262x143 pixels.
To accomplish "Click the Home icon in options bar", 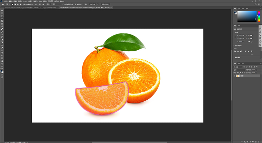I will click(2, 4).
